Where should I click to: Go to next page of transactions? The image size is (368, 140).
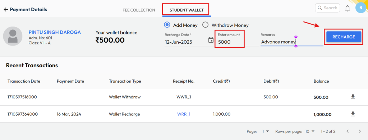[360, 131]
